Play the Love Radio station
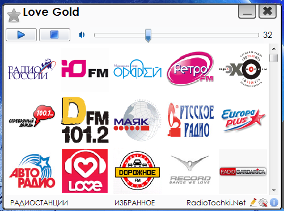The height and width of the screenshot is (211, 284). (84, 171)
